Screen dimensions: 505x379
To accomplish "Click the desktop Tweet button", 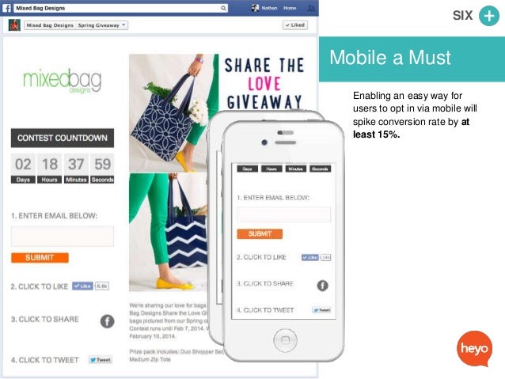I will pyautogui.click(x=101, y=360).
